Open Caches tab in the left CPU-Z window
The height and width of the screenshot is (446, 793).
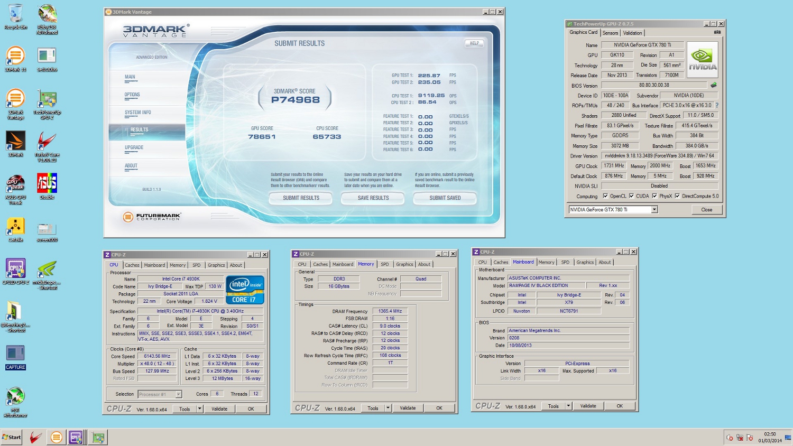[x=132, y=265]
